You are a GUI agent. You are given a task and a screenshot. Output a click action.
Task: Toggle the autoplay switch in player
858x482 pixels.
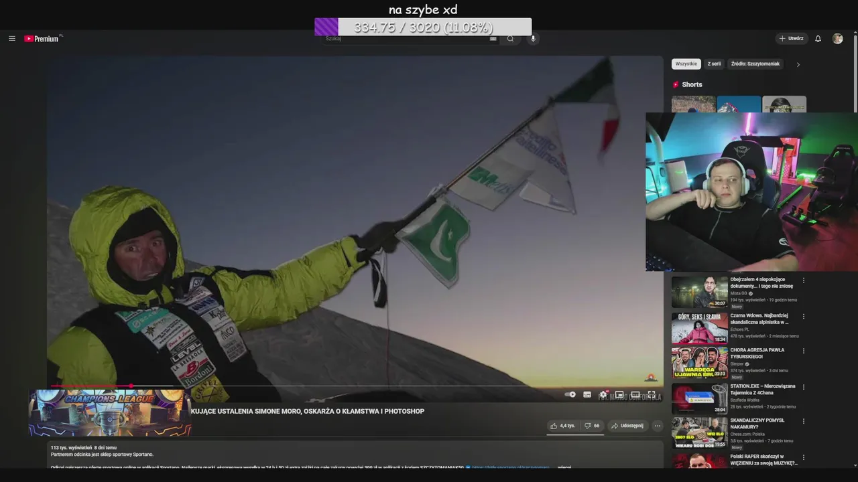tap(570, 394)
